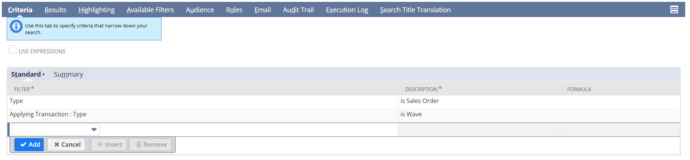Image resolution: width=690 pixels, height=160 pixels.
Task: Go to the Available Filters tab
Action: click(x=150, y=10)
